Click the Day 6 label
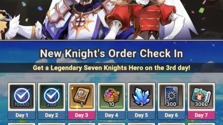The image size is (223, 125). tap(171, 115)
